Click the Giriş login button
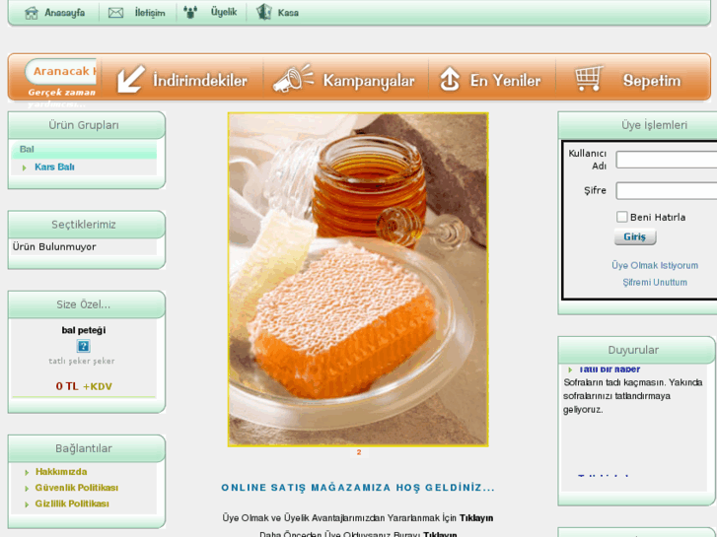717x537 pixels. coord(635,236)
